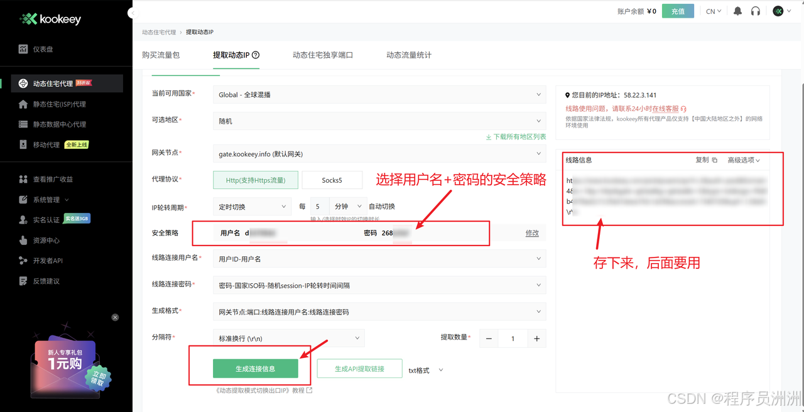Open 查看推广收益 in the sidebar
The width and height of the screenshot is (804, 412).
tap(53, 179)
